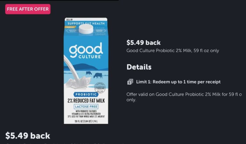The image size is (246, 144).
Task: Click the good culture logo on carton
Action: coord(86,51)
